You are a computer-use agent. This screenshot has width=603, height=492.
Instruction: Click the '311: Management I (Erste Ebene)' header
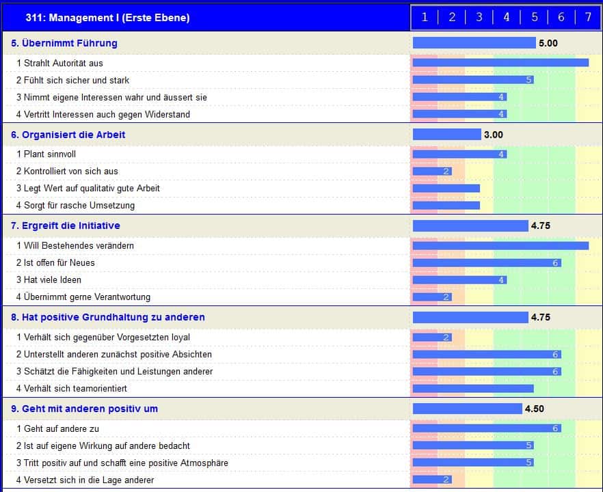pyautogui.click(x=107, y=18)
